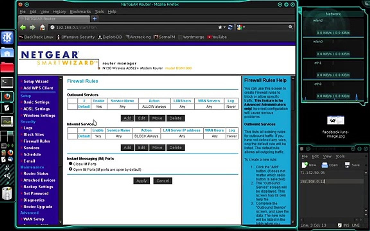Select the Close IM Ports radio button
The width and height of the screenshot is (370, 231).
[70, 163]
